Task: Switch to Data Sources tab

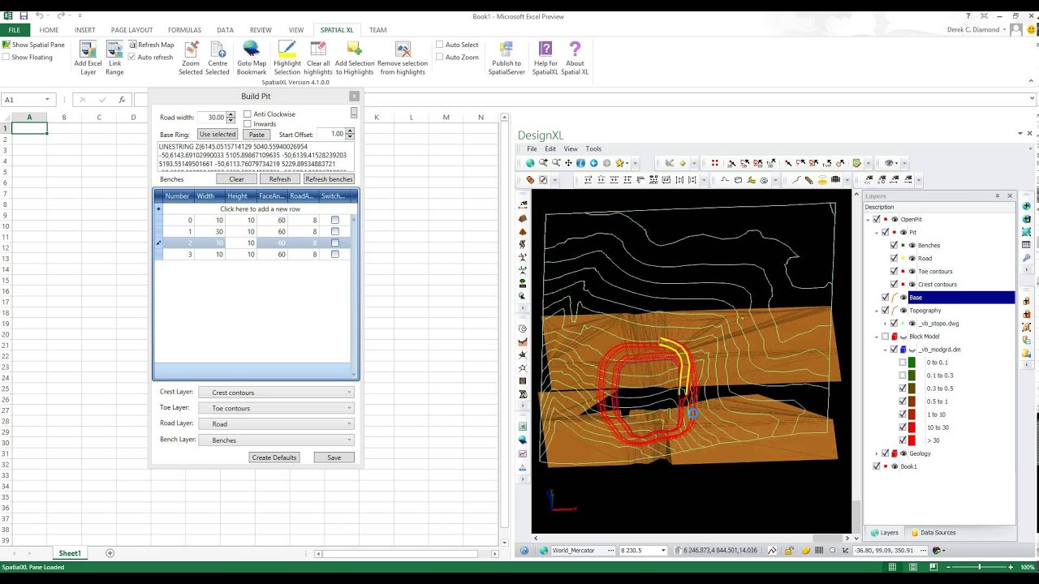Action: [933, 533]
